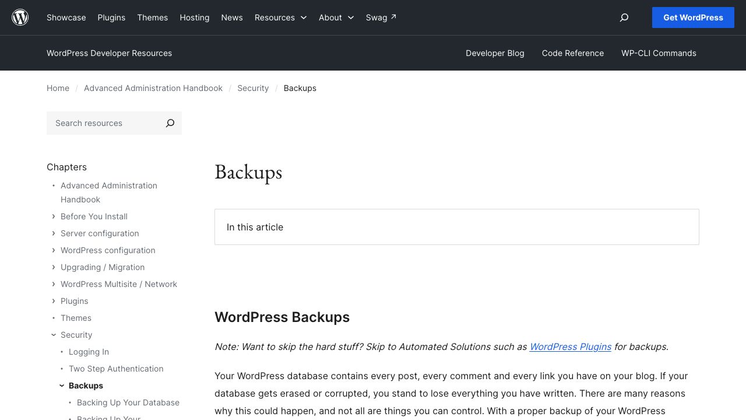
Task: Open Security chapter in sidebar
Action: point(76,335)
